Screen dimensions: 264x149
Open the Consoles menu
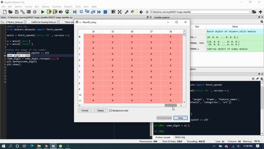point(57,7)
